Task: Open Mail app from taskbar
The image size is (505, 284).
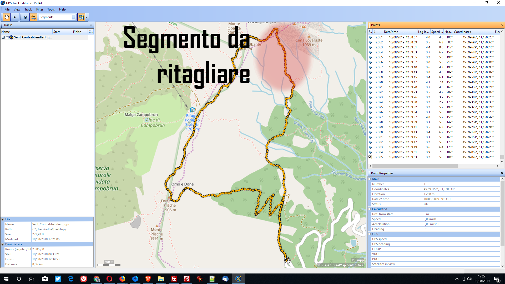Action: (45, 279)
